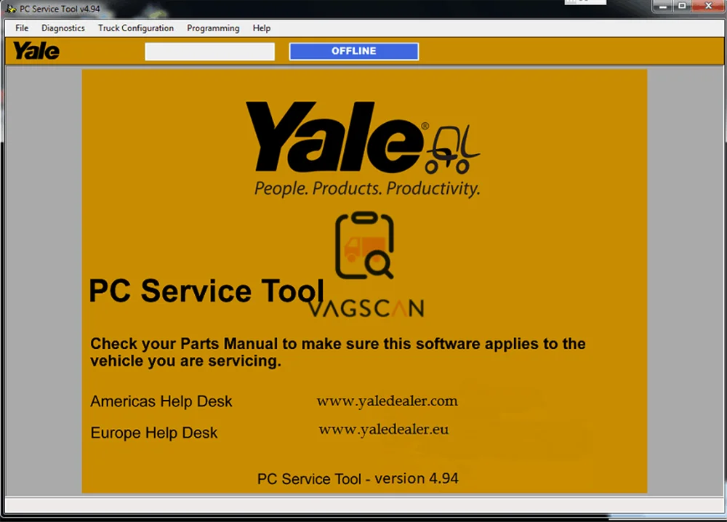The image size is (727, 522).
Task: Open the Programming menu
Action: (213, 28)
